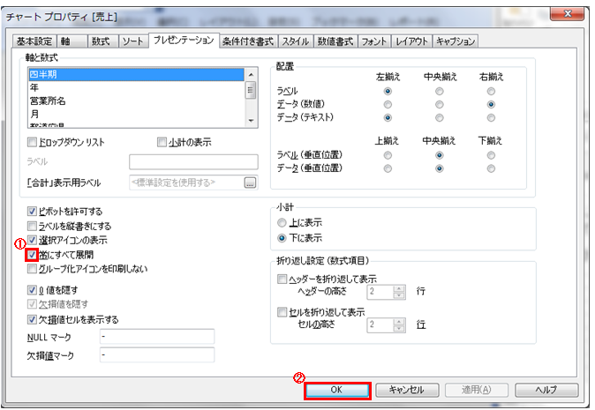595x410 pixels.
Task: Toggle the ピボットを許可する checkbox
Action: [33, 212]
